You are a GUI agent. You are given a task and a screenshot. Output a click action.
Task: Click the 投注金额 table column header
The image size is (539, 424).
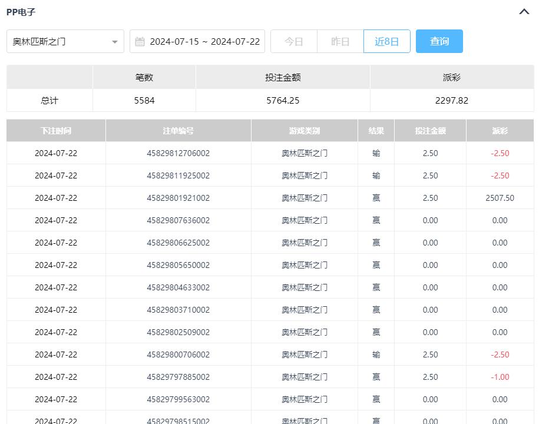430,131
